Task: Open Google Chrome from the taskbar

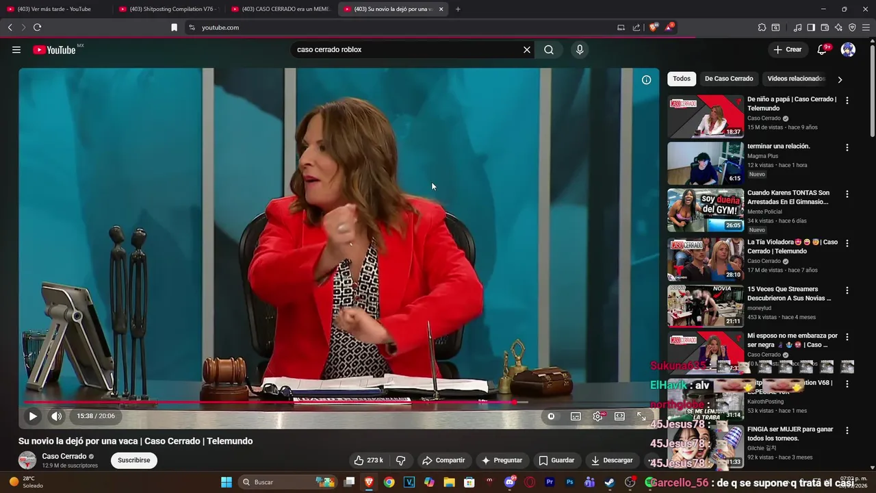Action: 389,482
